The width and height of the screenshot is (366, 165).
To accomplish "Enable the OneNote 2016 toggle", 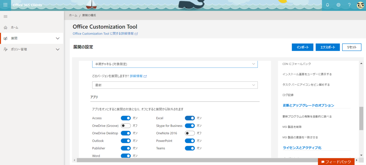I will click(190, 133).
